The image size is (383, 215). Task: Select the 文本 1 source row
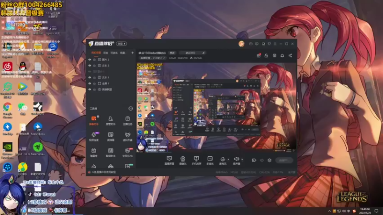click(111, 77)
